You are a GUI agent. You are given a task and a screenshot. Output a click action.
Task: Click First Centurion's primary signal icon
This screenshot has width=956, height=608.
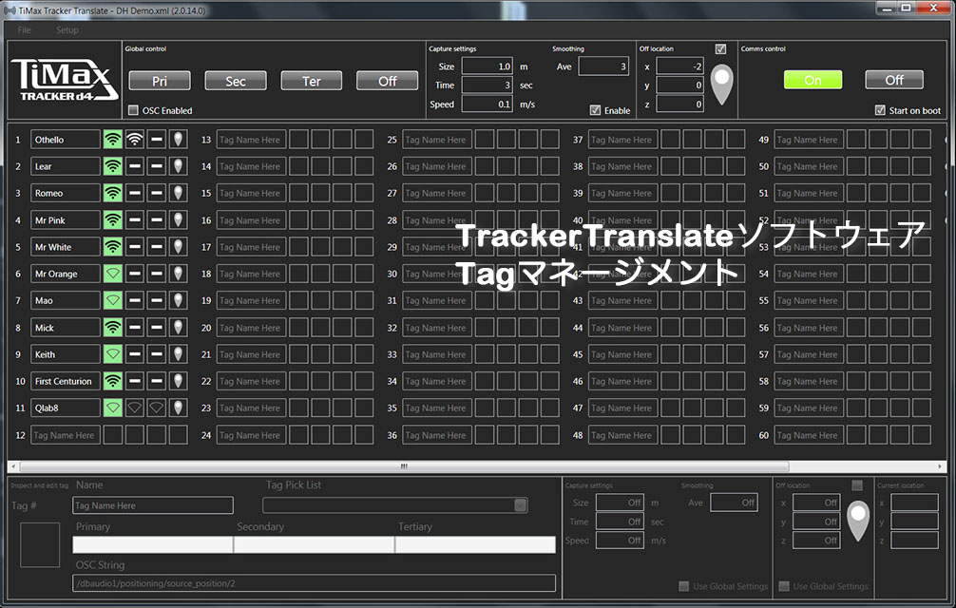pyautogui.click(x=113, y=381)
